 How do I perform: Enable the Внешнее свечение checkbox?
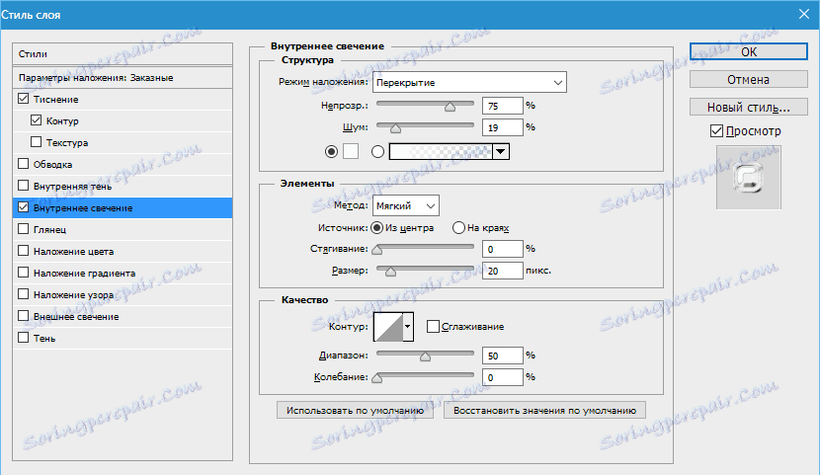(23, 316)
